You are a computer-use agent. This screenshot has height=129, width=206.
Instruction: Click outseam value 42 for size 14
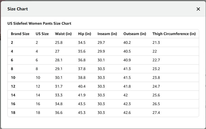pos(126,95)
